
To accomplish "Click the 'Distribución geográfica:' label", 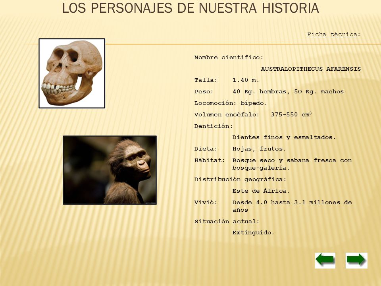I will pyautogui.click(x=241, y=180).
